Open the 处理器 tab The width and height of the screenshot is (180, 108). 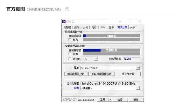point(67,28)
